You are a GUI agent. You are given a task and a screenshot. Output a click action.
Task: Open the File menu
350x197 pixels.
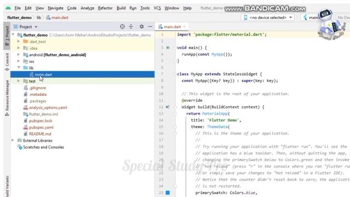(17, 8)
